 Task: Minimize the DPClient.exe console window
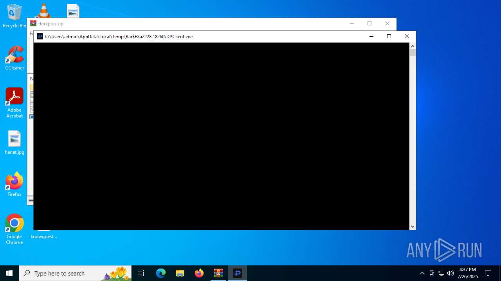point(371,37)
